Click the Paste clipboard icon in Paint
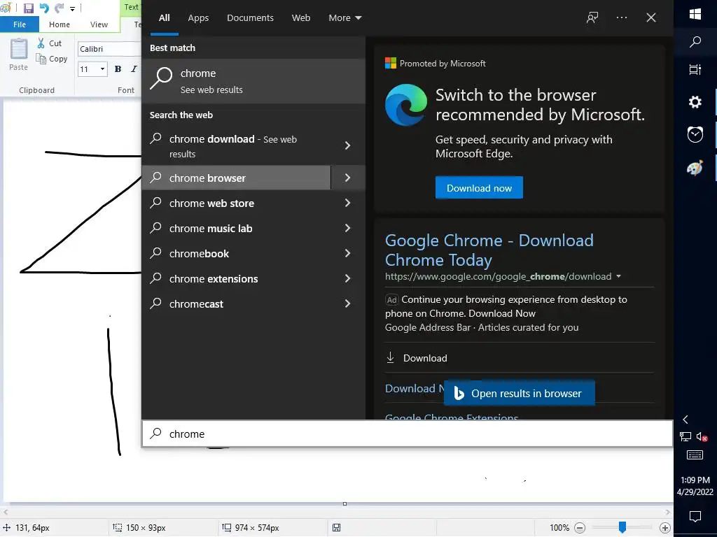 tap(19, 50)
